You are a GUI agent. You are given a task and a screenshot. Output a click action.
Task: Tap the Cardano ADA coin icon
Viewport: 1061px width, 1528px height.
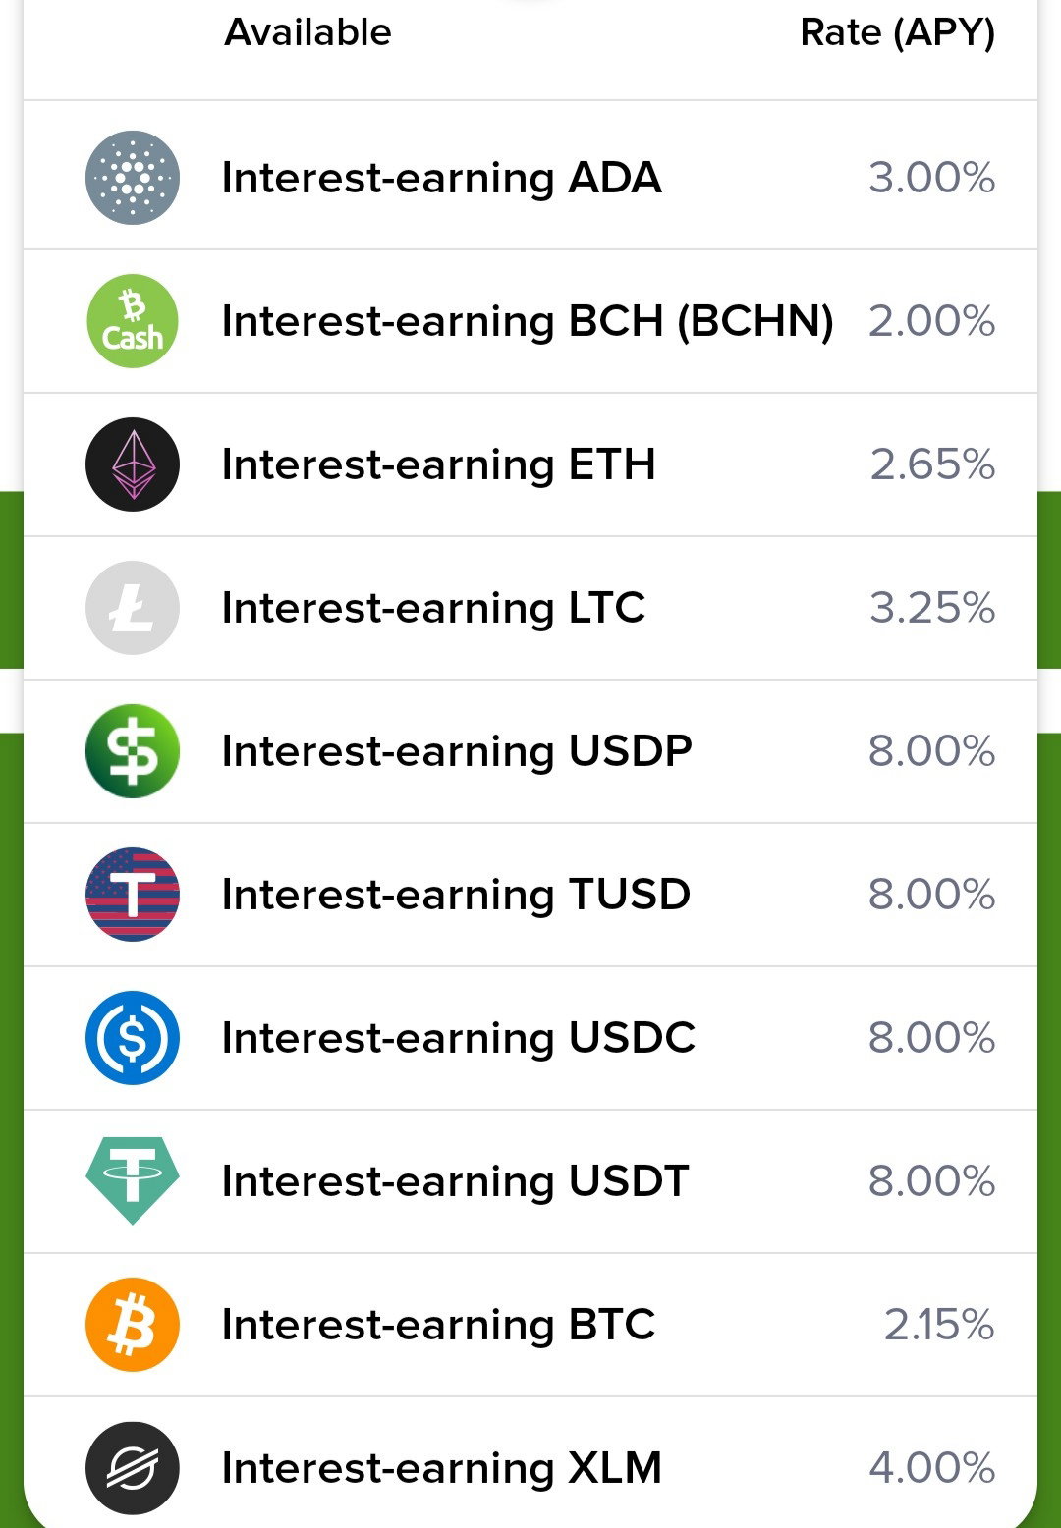tap(133, 178)
